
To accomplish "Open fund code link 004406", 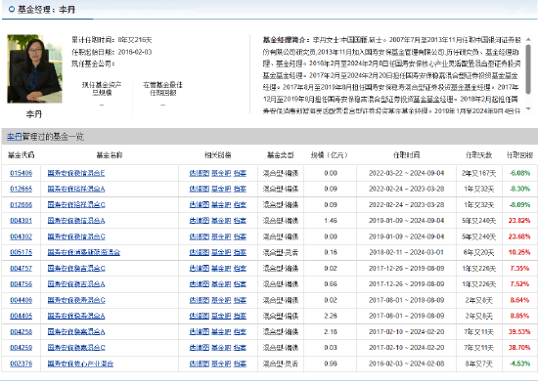I will coord(21,300).
